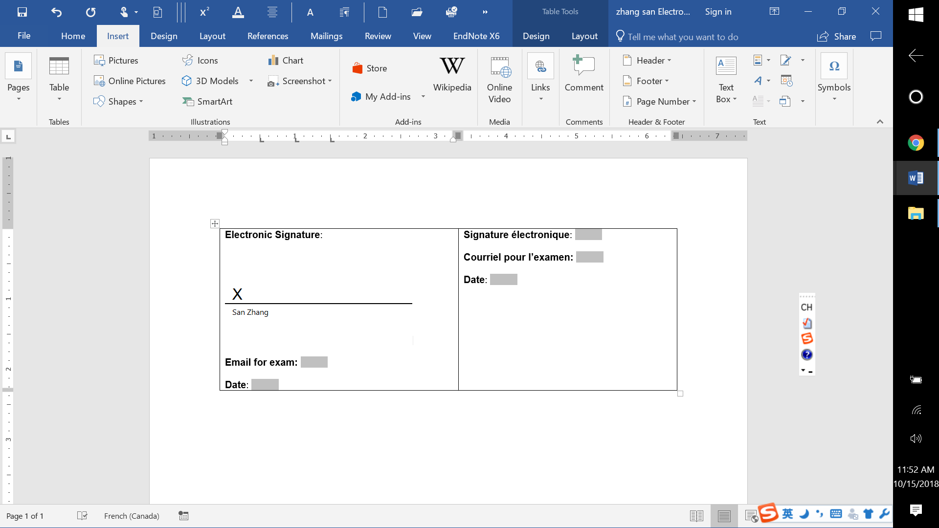
Task: Click the Quick Print printer icon
Action: pos(451,12)
